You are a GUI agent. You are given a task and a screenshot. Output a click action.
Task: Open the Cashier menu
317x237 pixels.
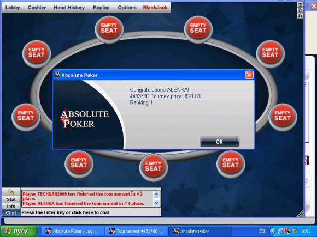tap(37, 8)
